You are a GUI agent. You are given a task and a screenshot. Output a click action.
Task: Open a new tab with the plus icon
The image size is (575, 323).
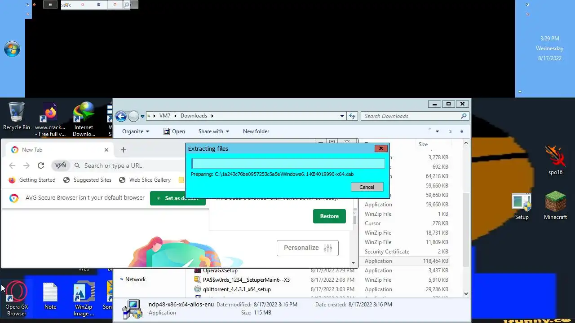coord(124,150)
